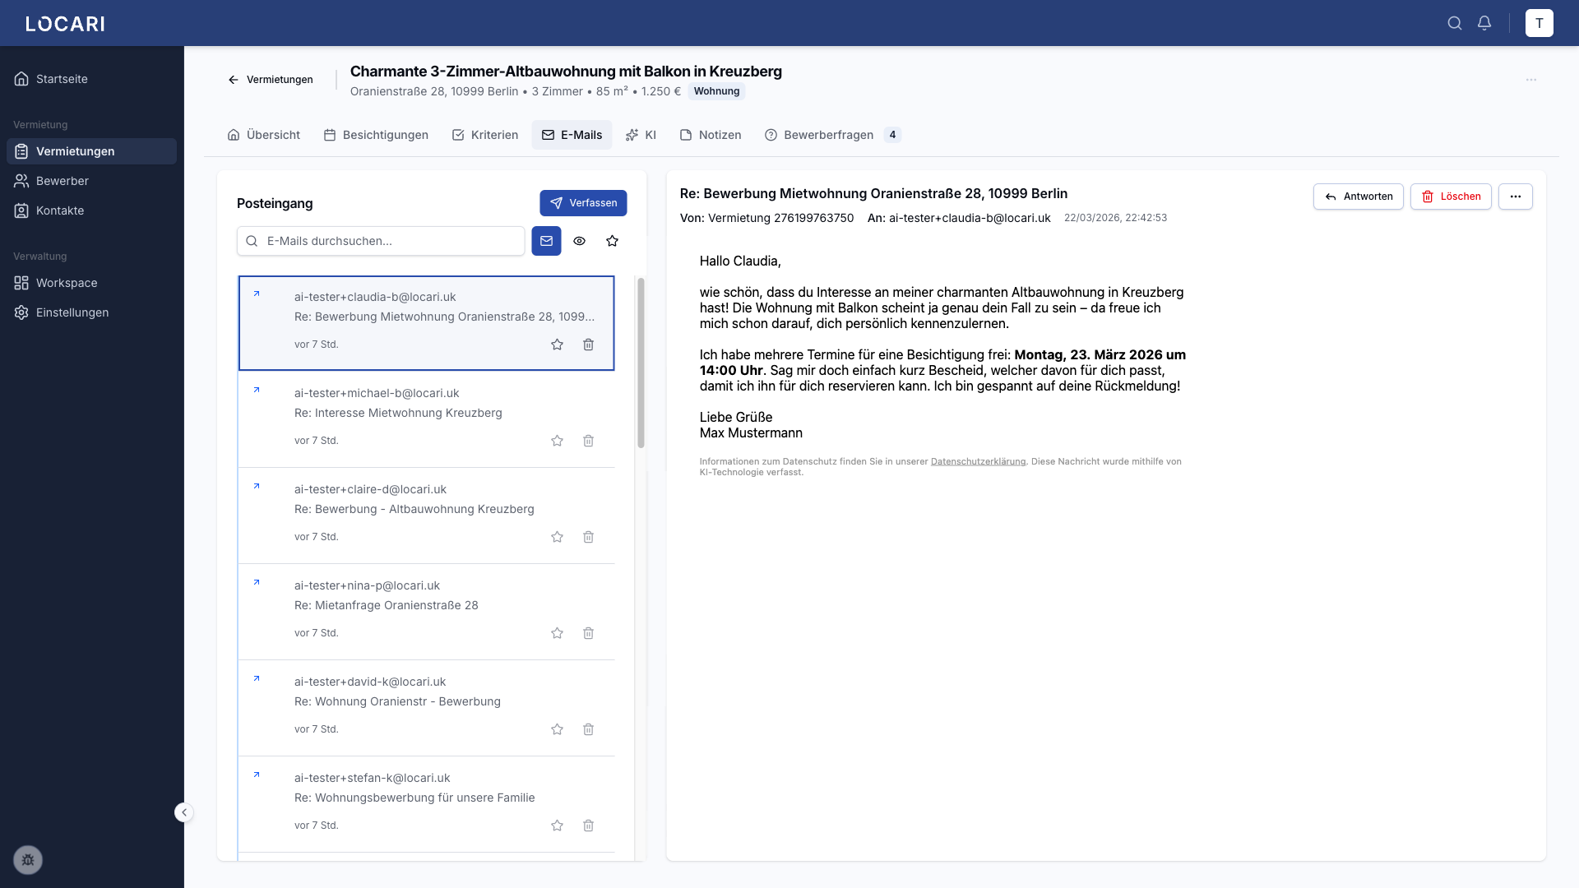Star the claire-d email
This screenshot has height=888, width=1579.
pos(557,537)
